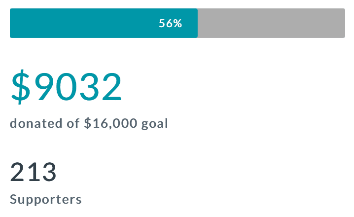Click the gray unfilled portion of progress bar
354x217 pixels.
coord(271,23)
